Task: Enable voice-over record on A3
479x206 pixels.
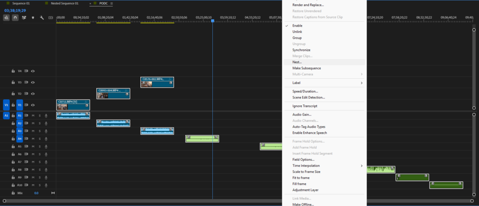Action: (46, 131)
